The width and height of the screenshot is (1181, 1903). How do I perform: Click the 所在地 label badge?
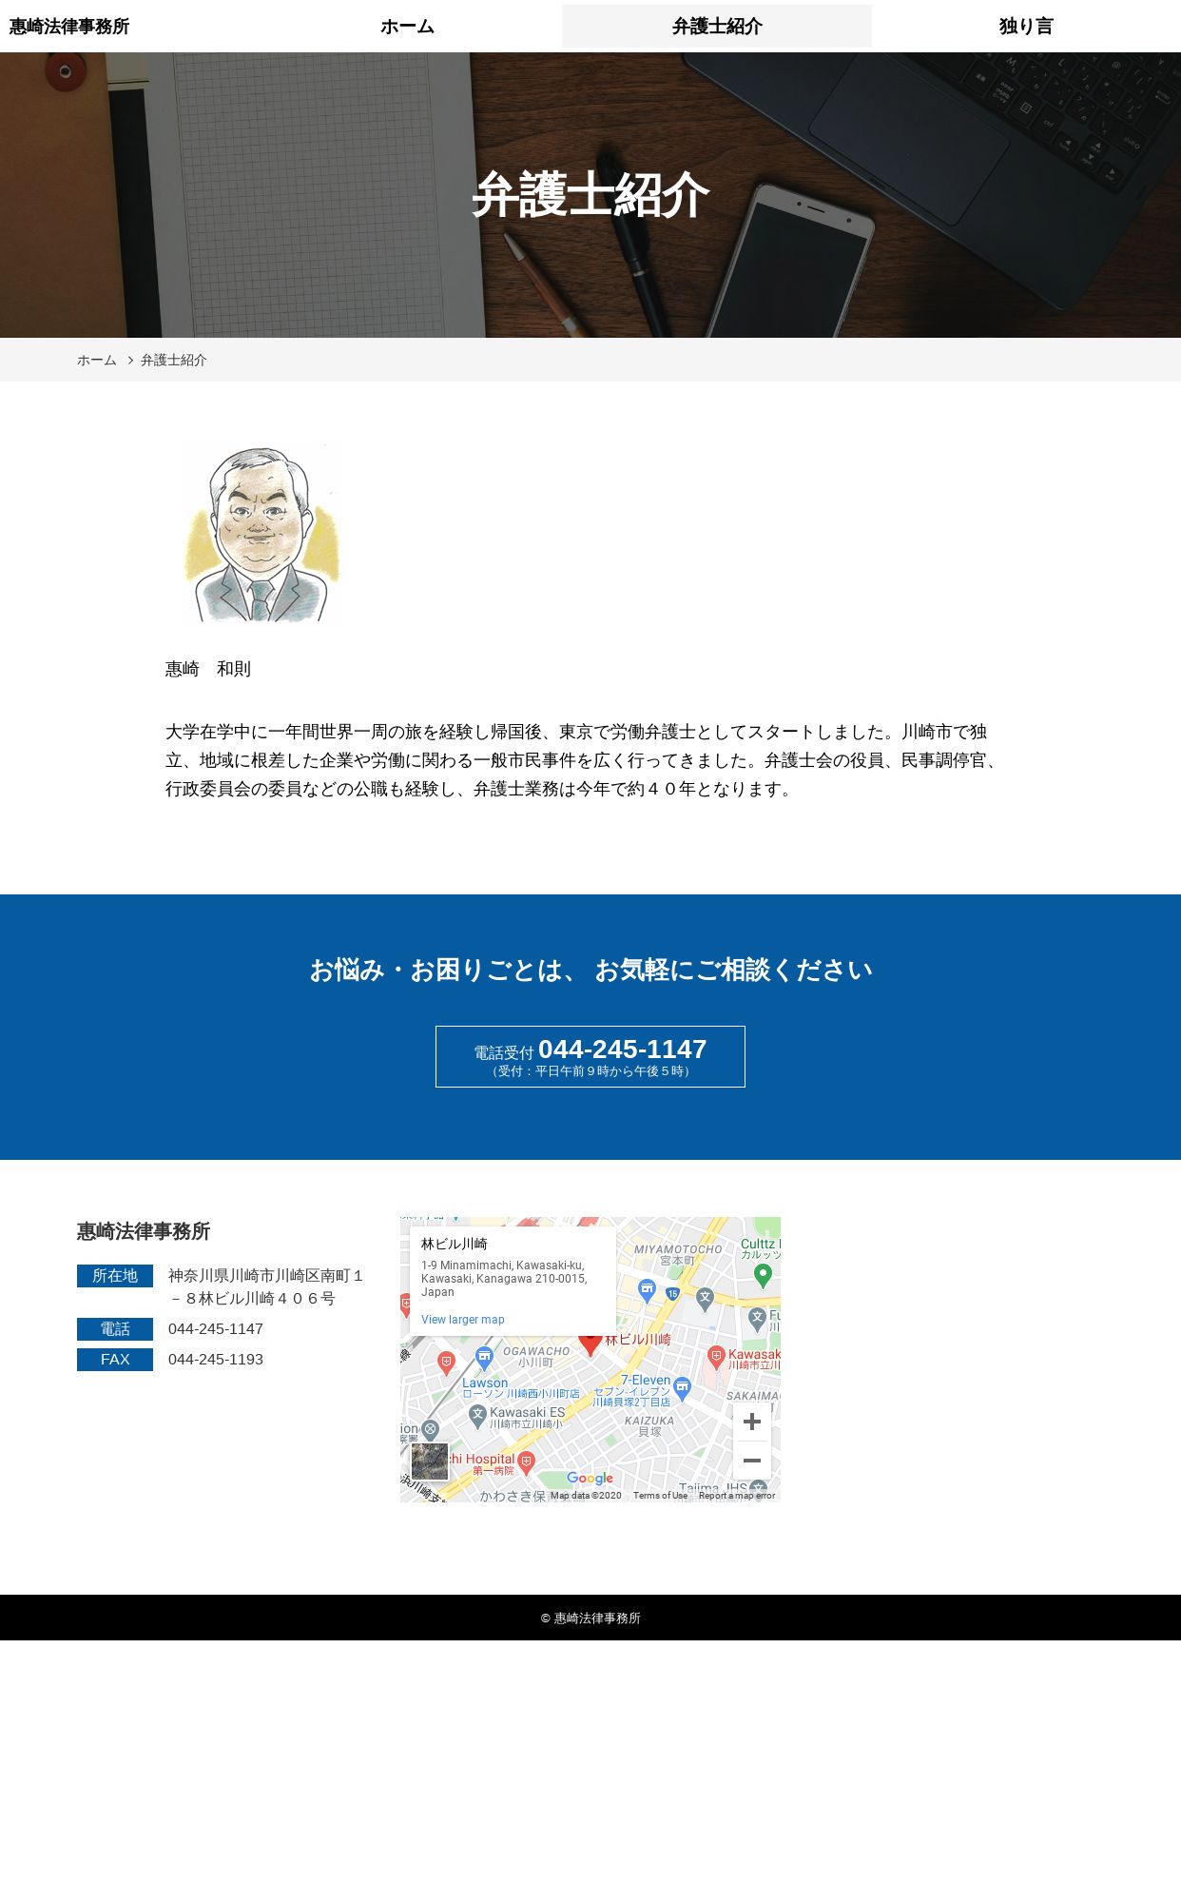(x=115, y=1276)
